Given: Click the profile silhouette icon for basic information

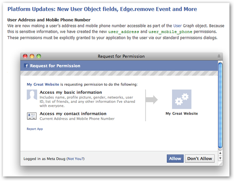Looking at the screenshot, I should click(32, 95).
